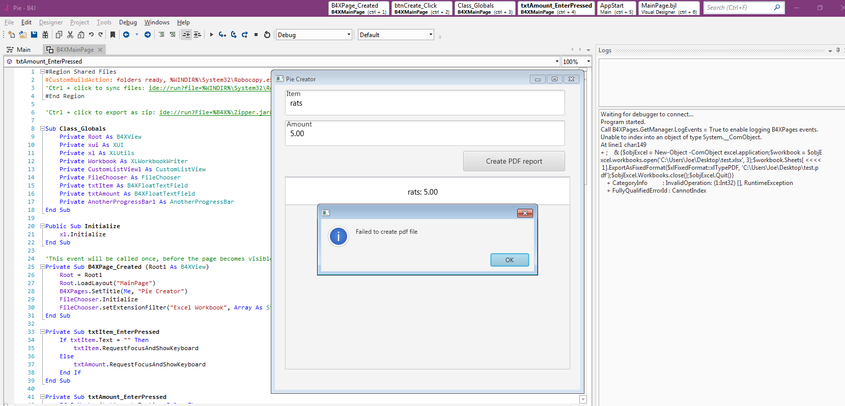Navigate backward with the blue left arrow
The width and height of the screenshot is (845, 406).
click(x=126, y=35)
